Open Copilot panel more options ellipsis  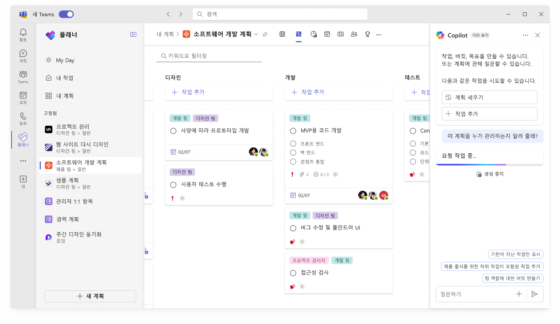click(x=526, y=35)
